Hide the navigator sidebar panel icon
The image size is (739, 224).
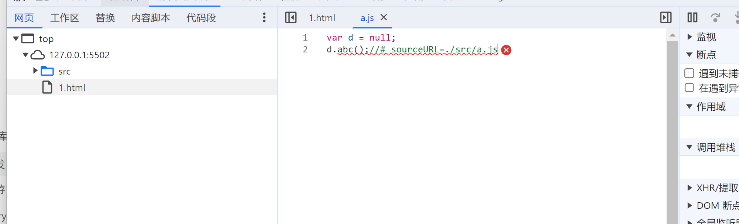tap(291, 17)
